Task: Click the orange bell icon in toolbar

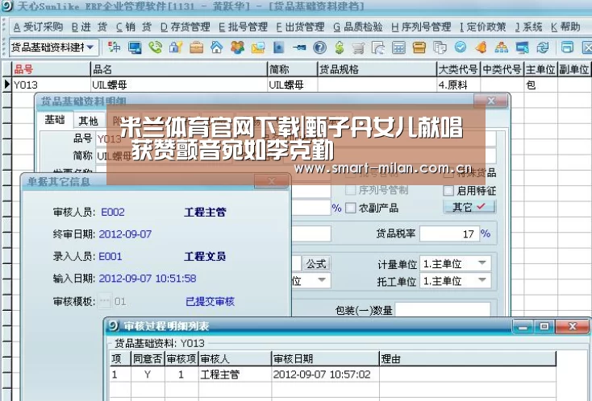Action: [481, 48]
